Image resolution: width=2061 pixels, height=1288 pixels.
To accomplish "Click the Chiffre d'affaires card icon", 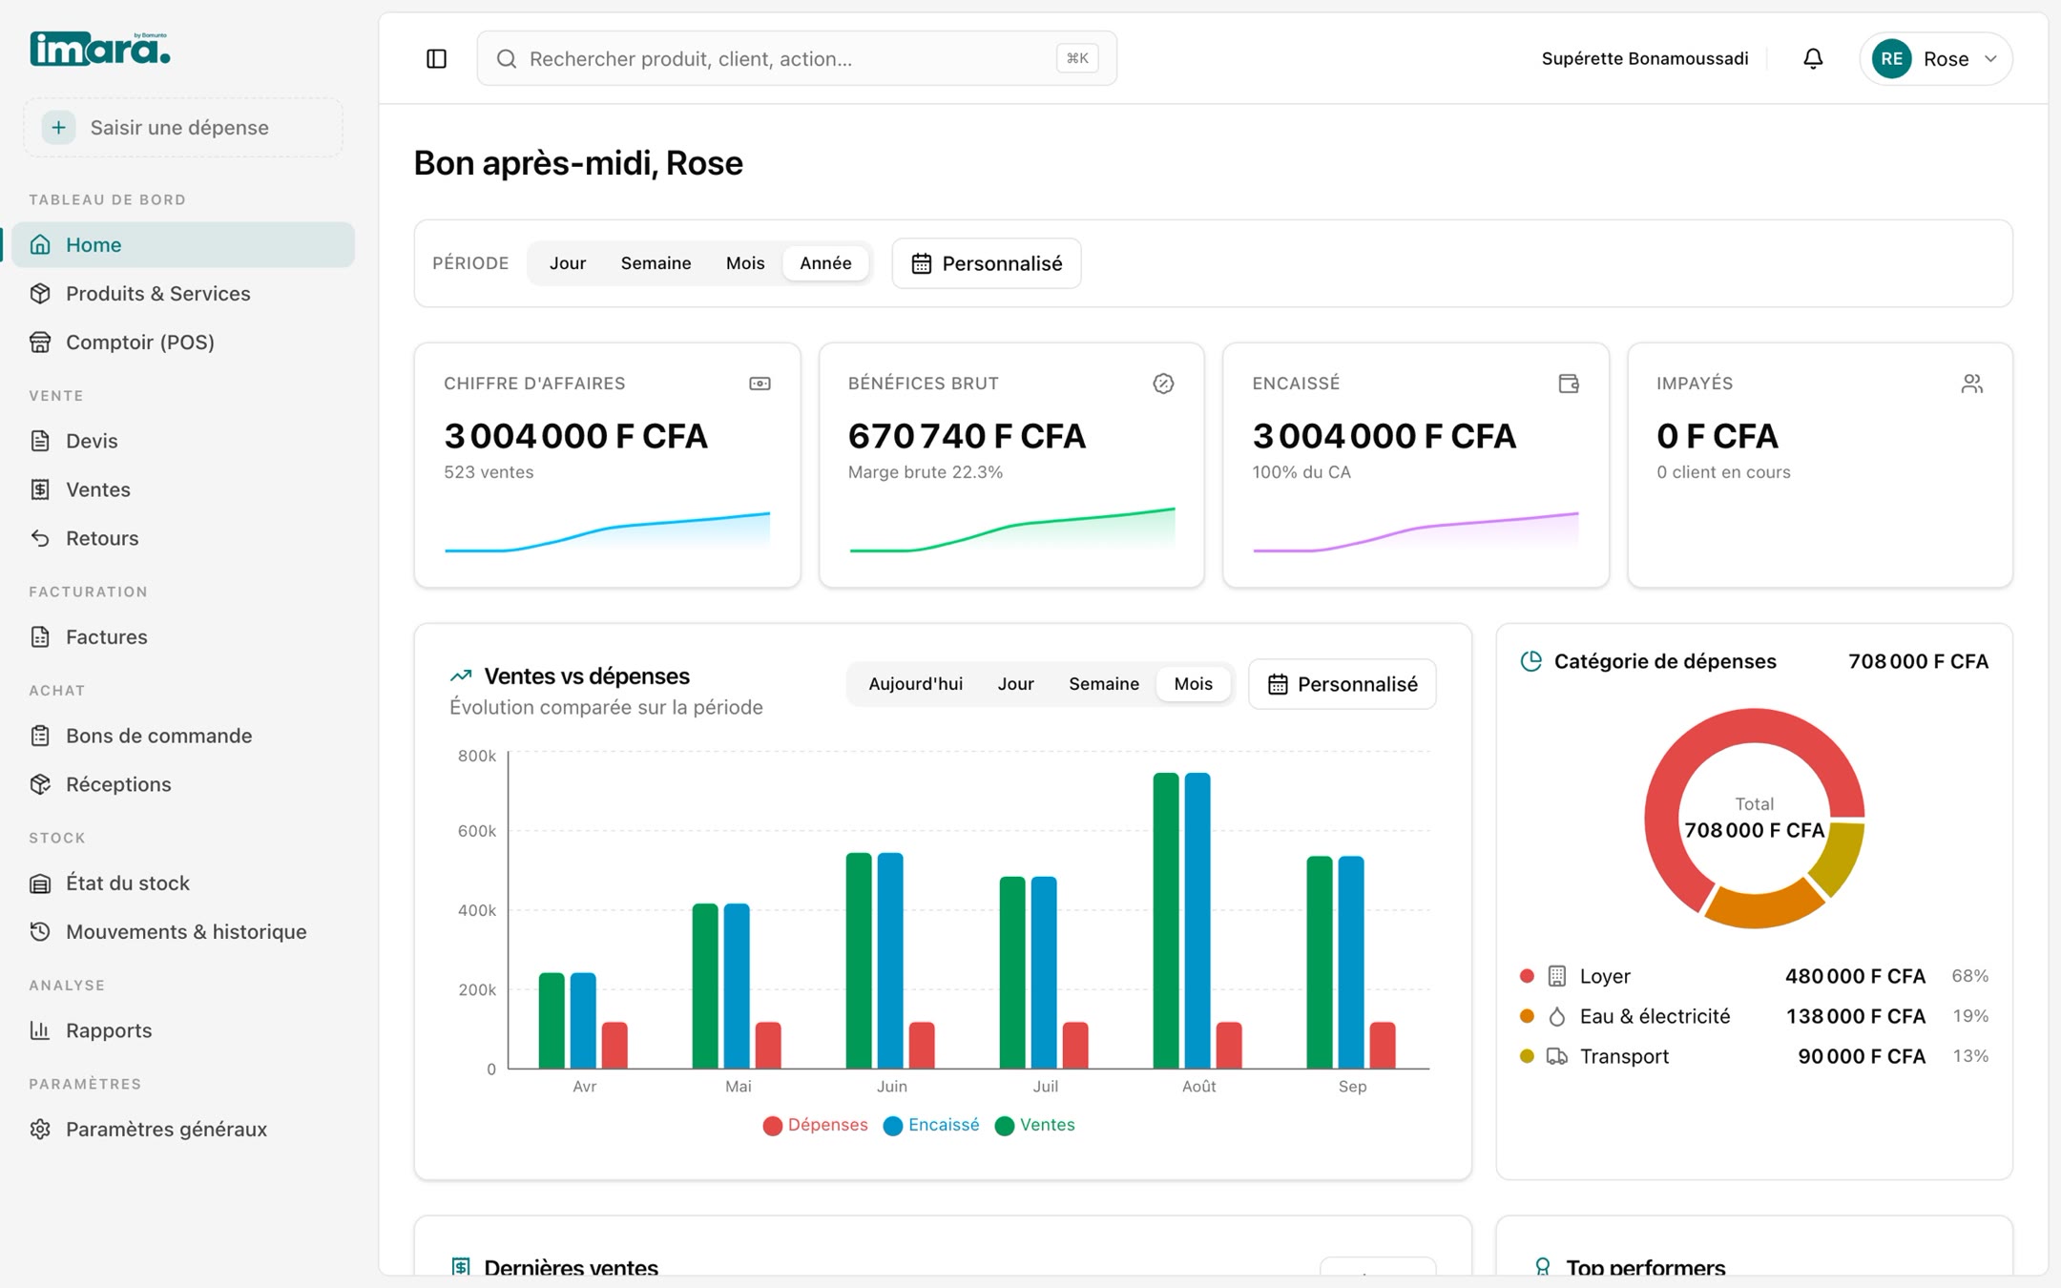I will pyautogui.click(x=760, y=384).
